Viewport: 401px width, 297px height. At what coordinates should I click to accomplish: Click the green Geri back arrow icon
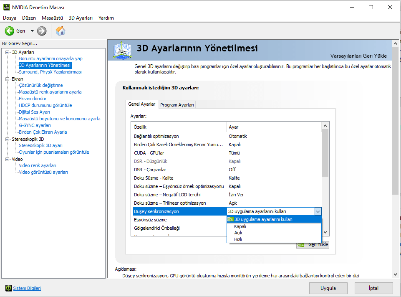tap(10, 31)
